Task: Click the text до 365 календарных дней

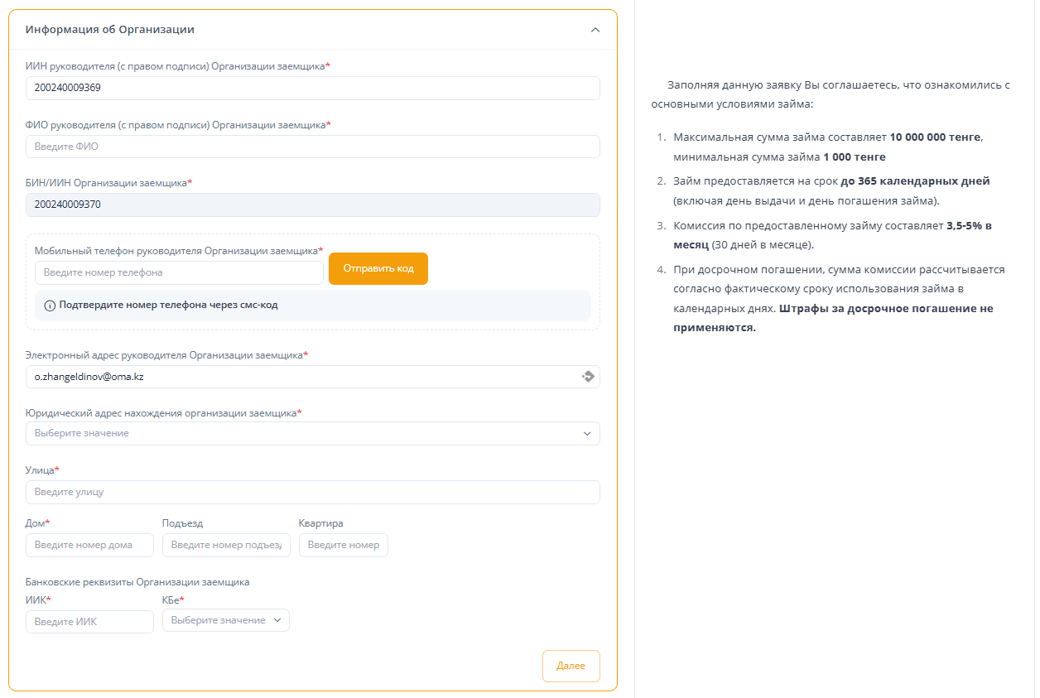Action: click(915, 181)
